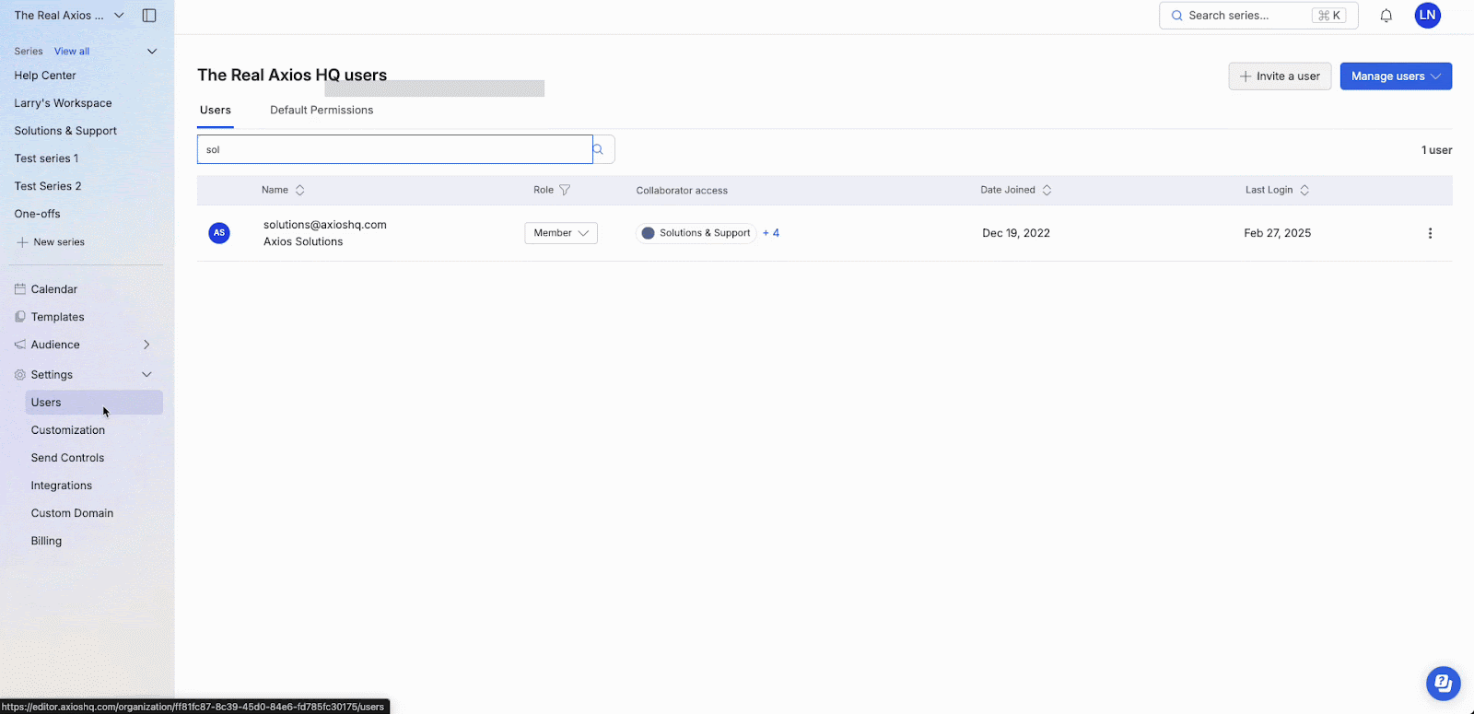Sort by Last Login arrows
The height and width of the screenshot is (714, 1474).
point(1304,190)
